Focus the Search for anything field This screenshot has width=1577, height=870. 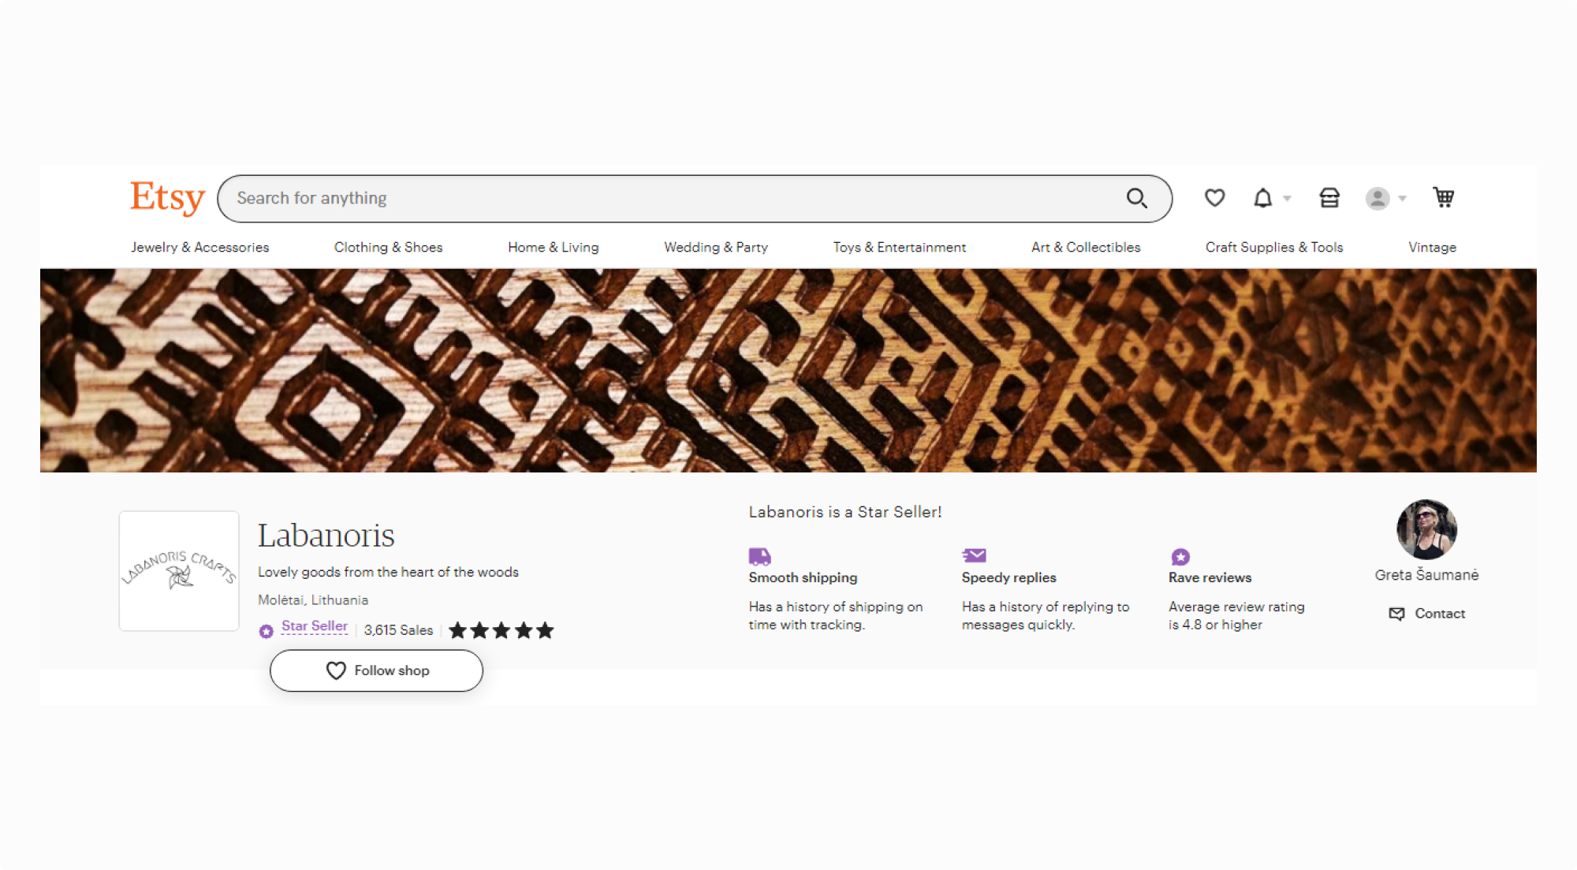tap(695, 198)
